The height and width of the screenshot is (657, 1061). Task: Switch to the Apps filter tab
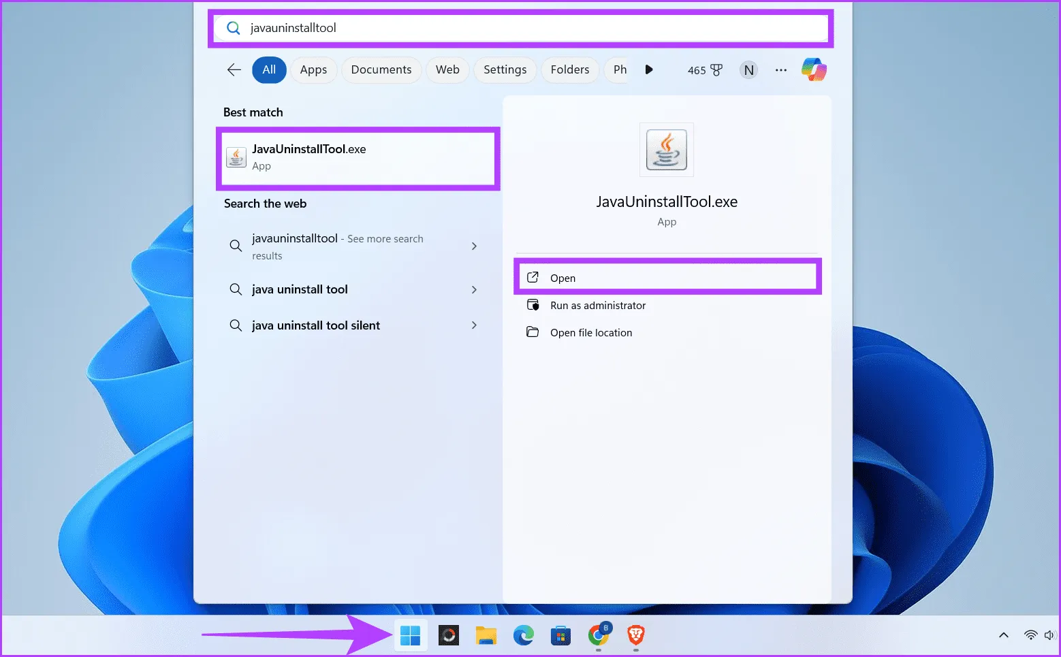[x=313, y=69]
